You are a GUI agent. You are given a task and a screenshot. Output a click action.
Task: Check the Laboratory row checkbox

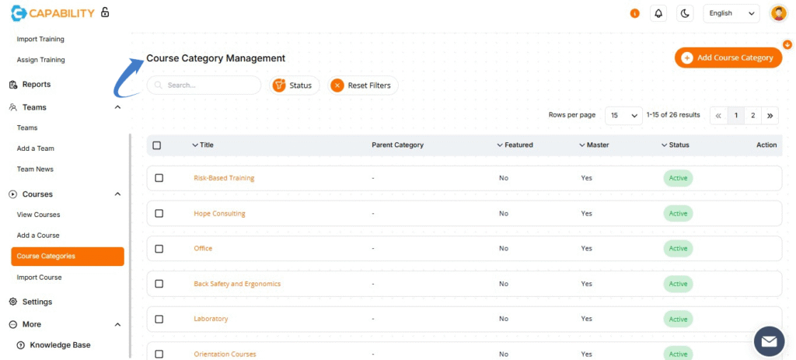pos(159,320)
